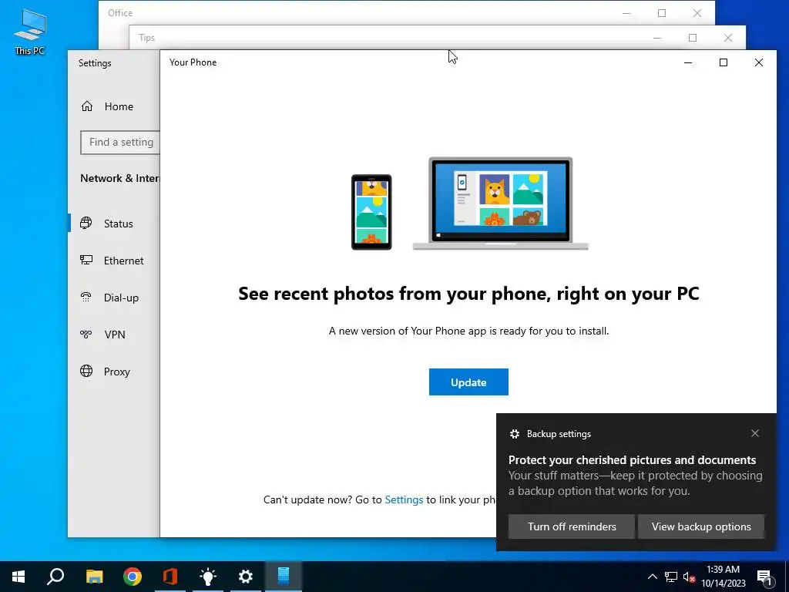
Task: Click 'Protect your cherished pictures' notification text
Action: [632, 460]
